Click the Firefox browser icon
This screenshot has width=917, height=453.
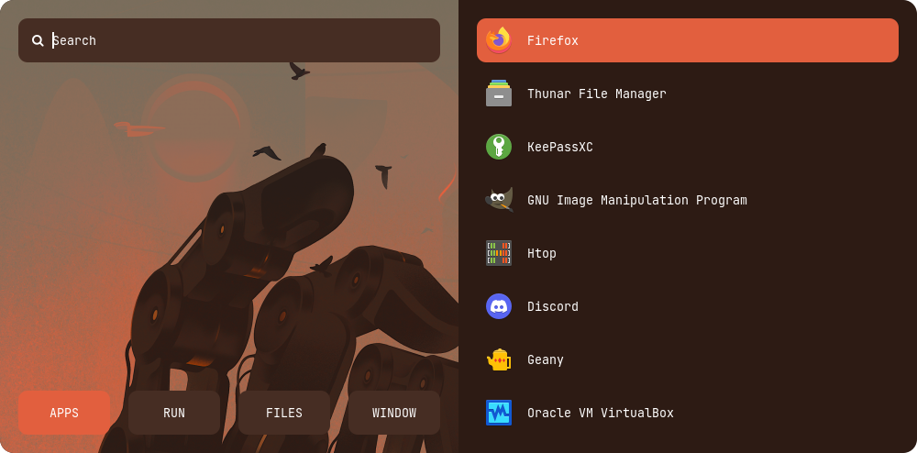(x=499, y=40)
